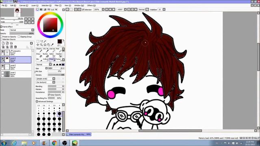Adjust the layer Opacity slider
260x146 pixels.
click(22, 33)
